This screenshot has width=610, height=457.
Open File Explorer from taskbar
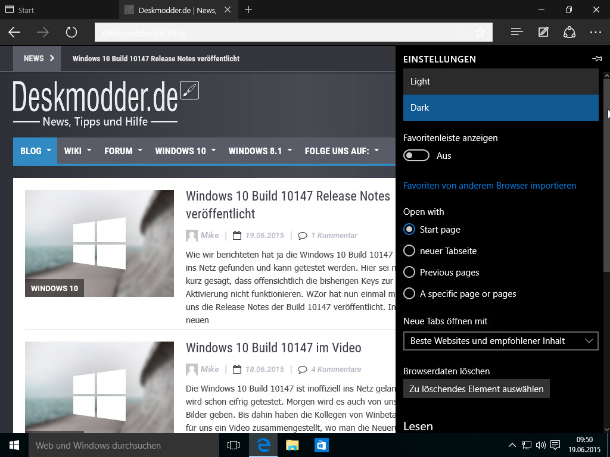[292, 445]
